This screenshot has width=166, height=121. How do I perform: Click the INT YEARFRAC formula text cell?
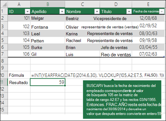coord(97,75)
